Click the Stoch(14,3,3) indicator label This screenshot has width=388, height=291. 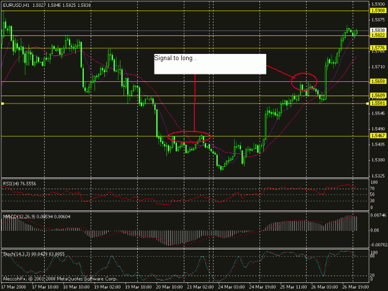tap(34, 254)
